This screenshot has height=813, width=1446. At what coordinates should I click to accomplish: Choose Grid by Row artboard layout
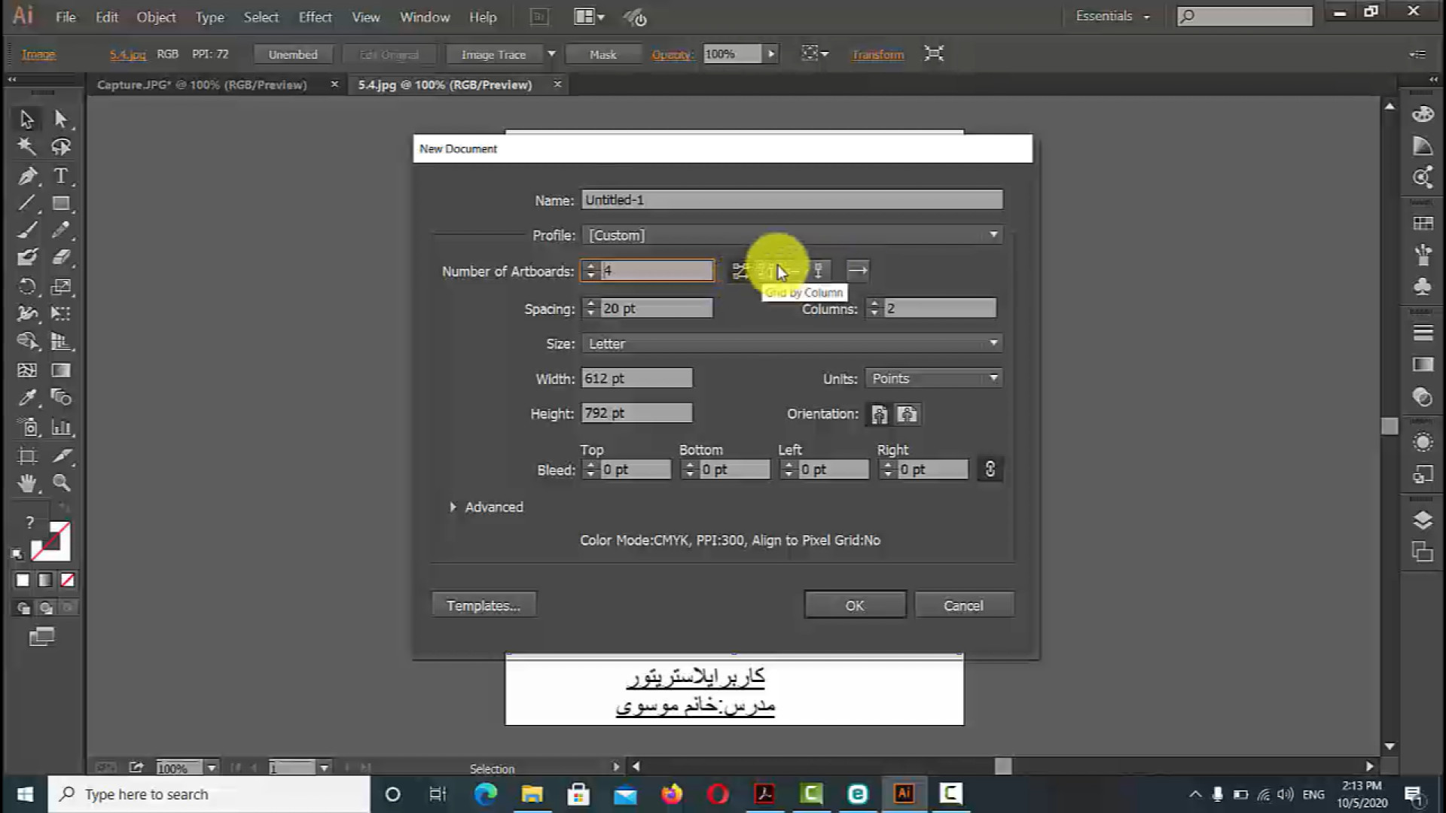(740, 271)
